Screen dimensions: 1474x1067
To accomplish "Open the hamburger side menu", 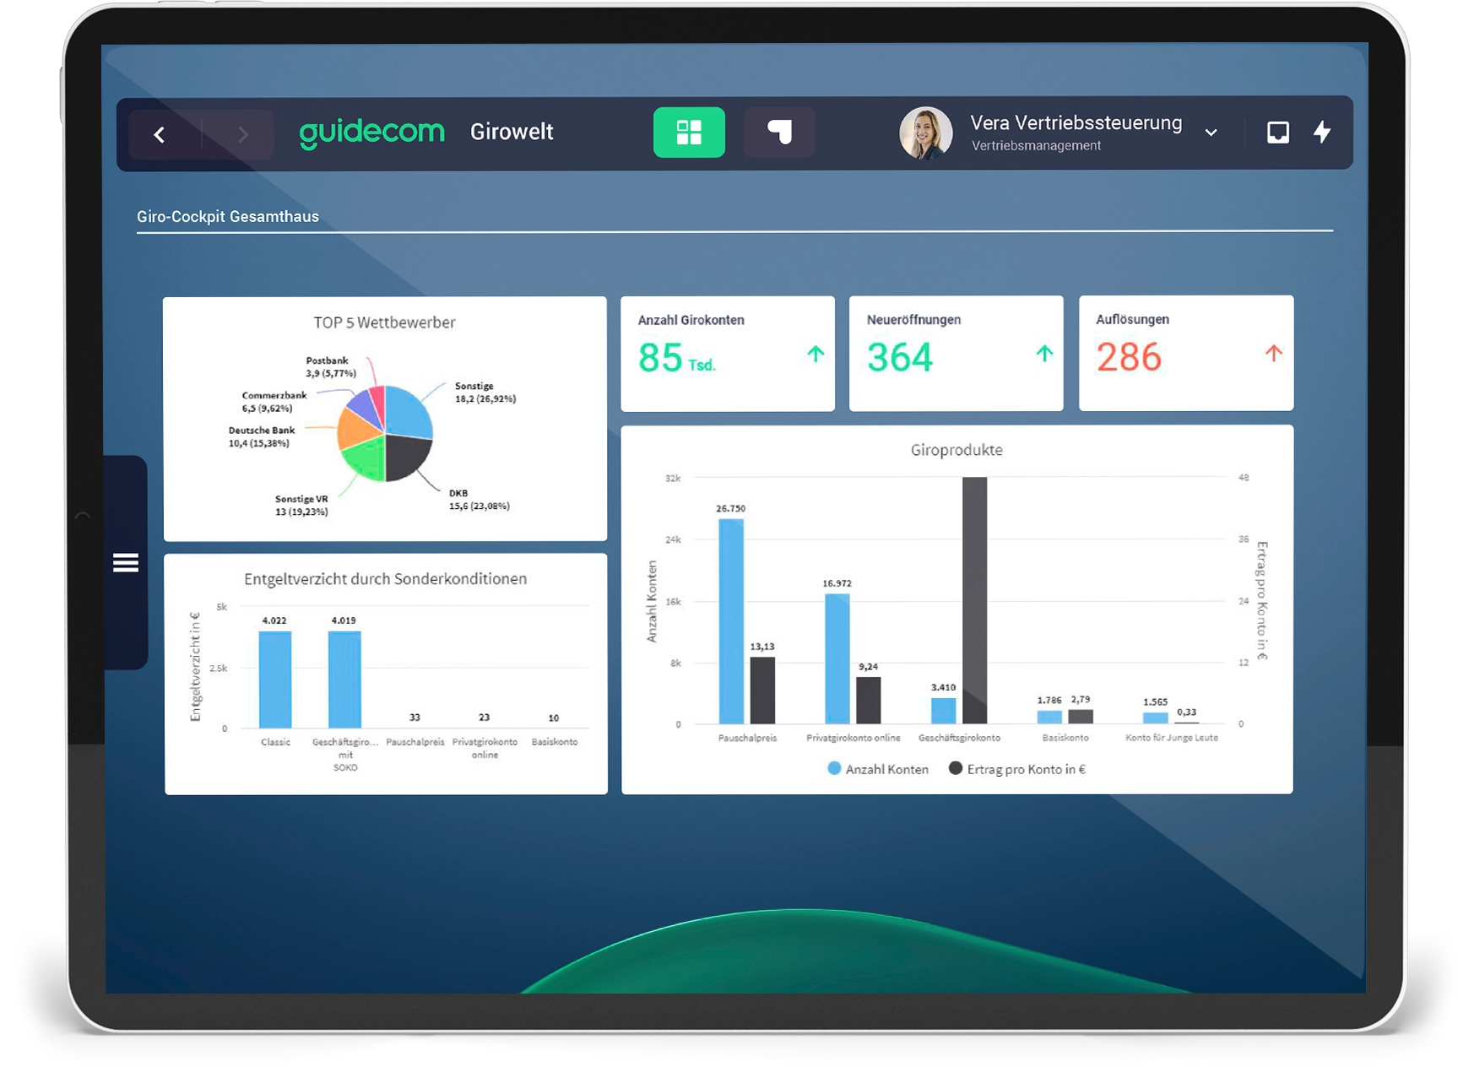I will pyautogui.click(x=126, y=562).
